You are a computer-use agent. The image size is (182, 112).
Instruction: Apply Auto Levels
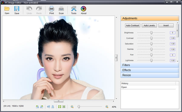pyautogui.click(x=149, y=26)
